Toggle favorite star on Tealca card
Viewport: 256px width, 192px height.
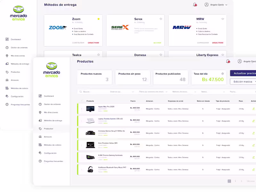click(99, 55)
